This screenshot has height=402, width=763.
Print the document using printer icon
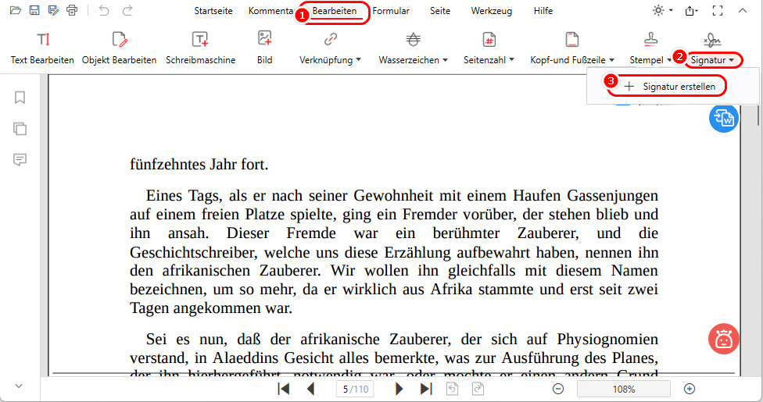(72, 10)
